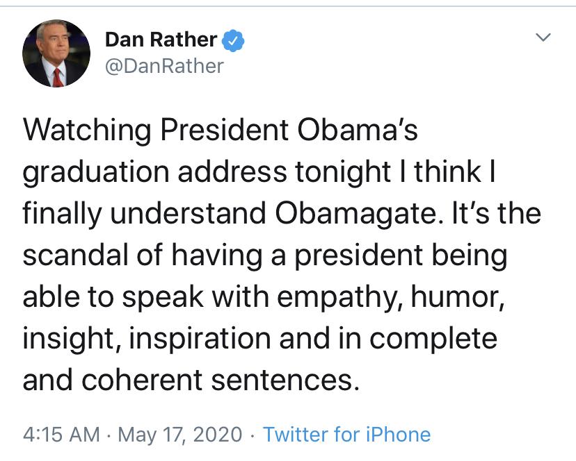Tap the phrase "finally understand"
Screen dimensions: 576x461
(144, 213)
